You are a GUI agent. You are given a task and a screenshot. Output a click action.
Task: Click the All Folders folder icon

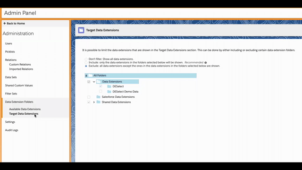coord(90,76)
